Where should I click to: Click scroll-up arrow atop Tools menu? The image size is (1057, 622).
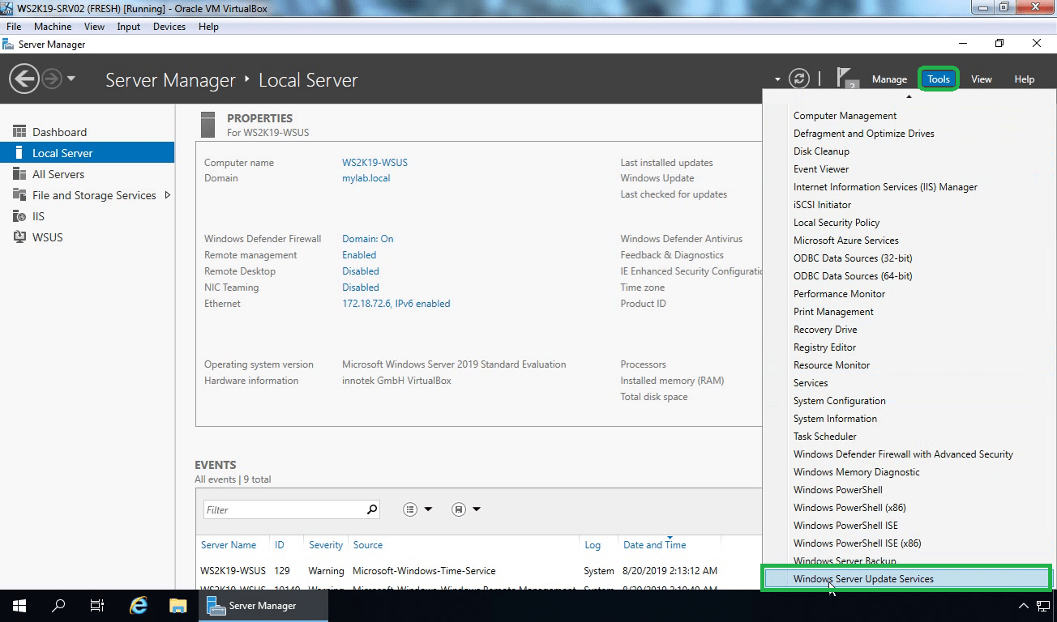click(x=909, y=96)
